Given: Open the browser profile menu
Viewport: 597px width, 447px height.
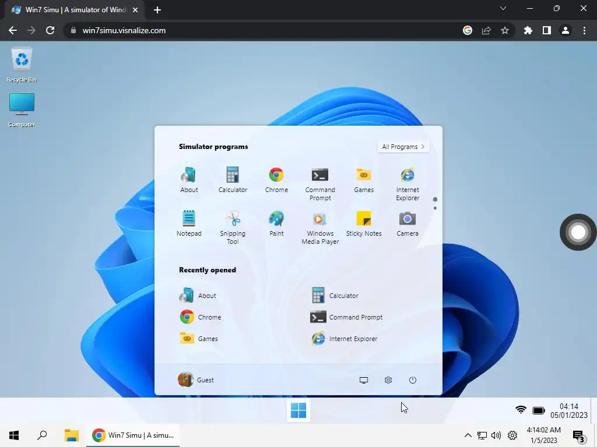Looking at the screenshot, I should [x=566, y=30].
